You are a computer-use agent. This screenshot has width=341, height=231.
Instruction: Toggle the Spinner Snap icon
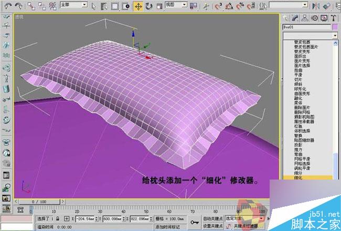point(251,6)
